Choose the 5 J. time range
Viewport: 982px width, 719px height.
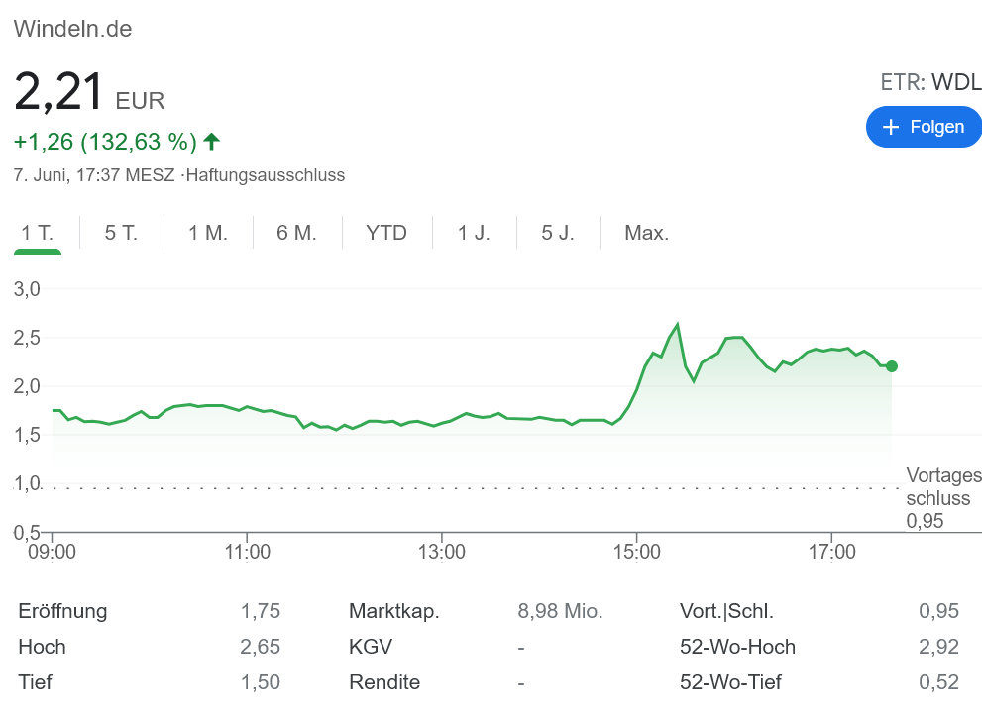point(558,233)
